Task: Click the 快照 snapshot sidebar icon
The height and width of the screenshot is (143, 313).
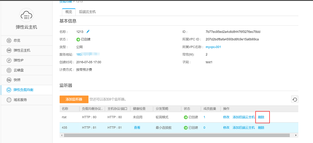Action: [9, 80]
